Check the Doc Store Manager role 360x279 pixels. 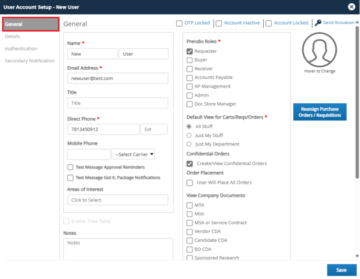tap(189, 104)
